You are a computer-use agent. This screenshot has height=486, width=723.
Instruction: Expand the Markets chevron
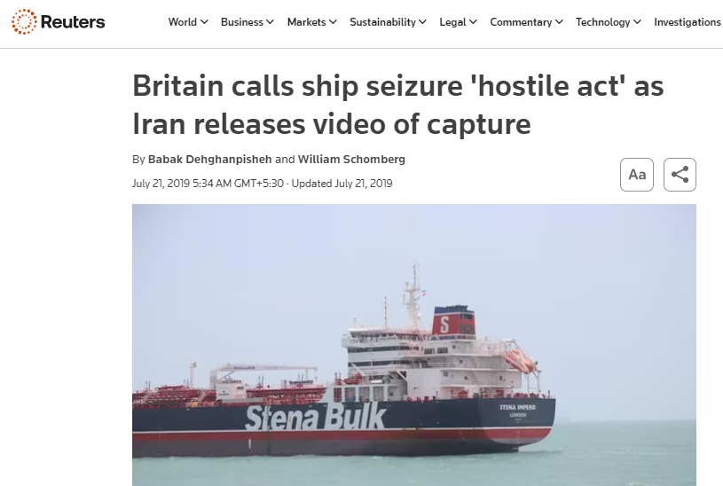[333, 22]
